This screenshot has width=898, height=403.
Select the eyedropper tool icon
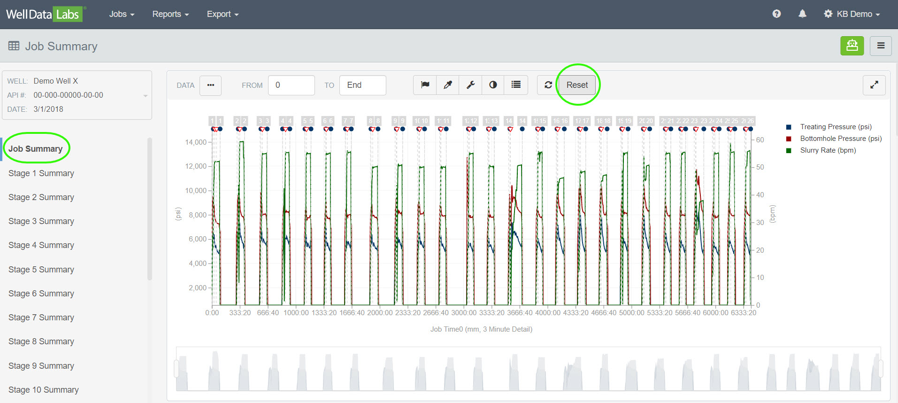tap(448, 85)
